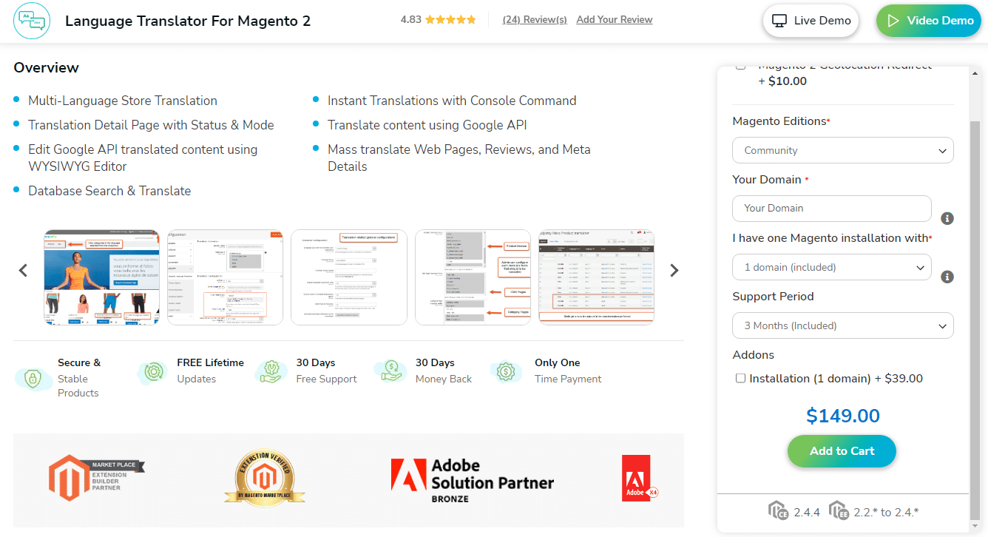
Task: Tick the Geolocation Redirect + $10.00 checkbox
Action: pos(740,67)
